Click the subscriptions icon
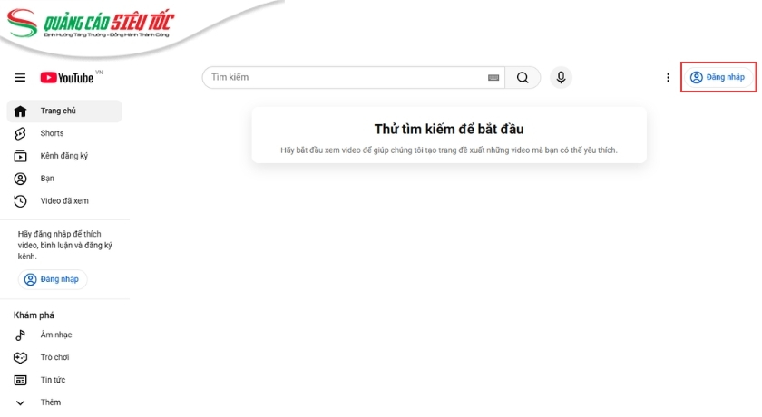 tap(20, 156)
